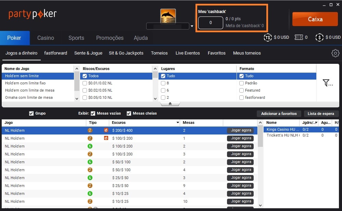Open lobby settings gear icon
The width and height of the screenshot is (342, 211).
click(335, 53)
